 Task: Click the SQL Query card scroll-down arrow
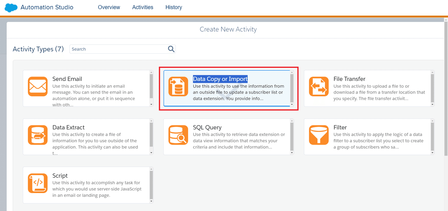(x=292, y=153)
